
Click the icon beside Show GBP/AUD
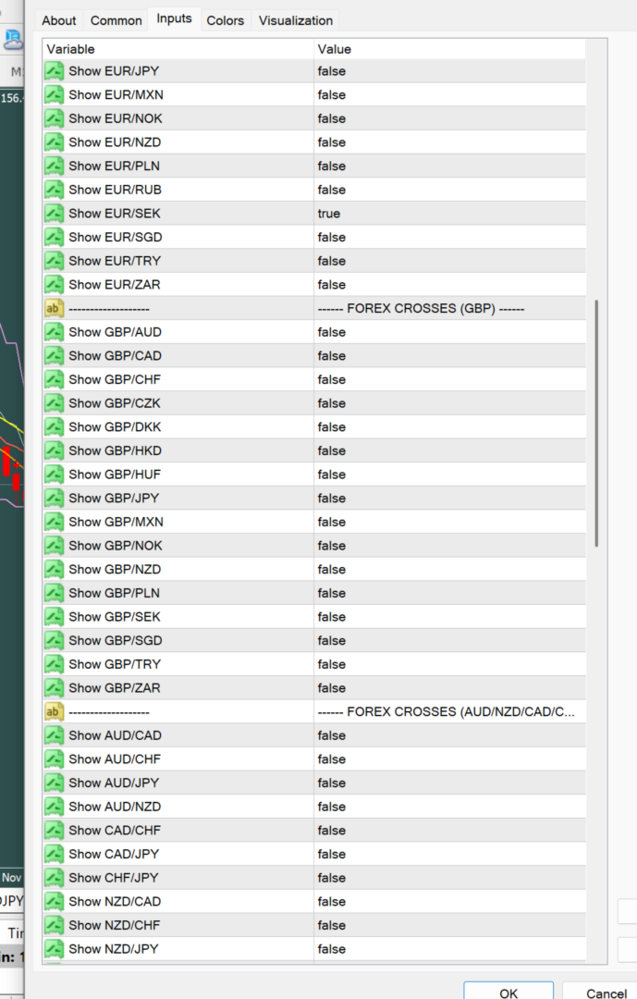tap(55, 332)
